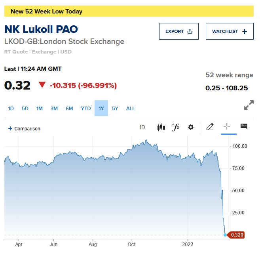Switch to the 1M time range

[39, 108]
